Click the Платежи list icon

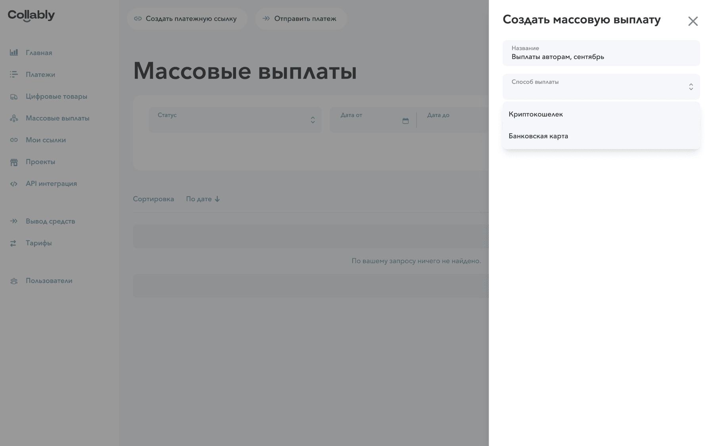(14, 74)
